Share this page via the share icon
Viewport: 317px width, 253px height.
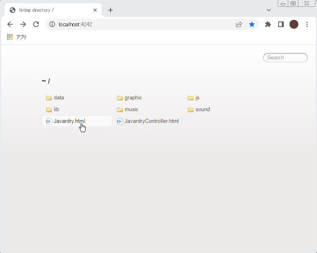239,24
